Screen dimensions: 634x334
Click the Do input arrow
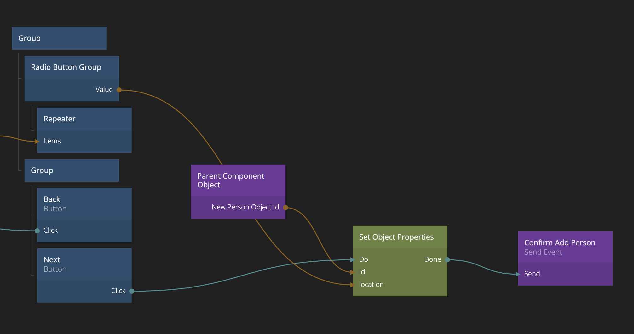[x=353, y=260]
